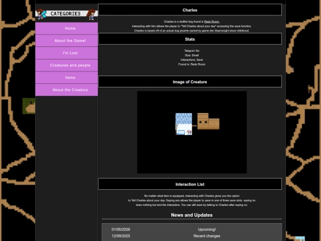This screenshot has width=321, height=241.
Task: Click the Found in: Reds Room stat
Action: pos(191,64)
